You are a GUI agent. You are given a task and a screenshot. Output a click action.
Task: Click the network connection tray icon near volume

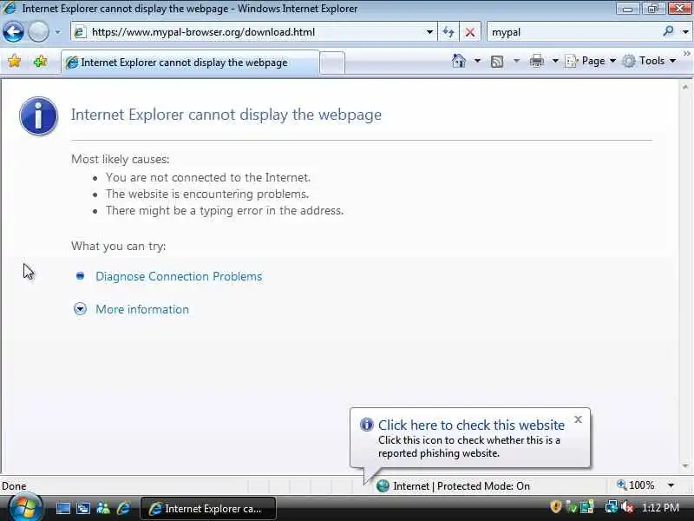click(612, 507)
